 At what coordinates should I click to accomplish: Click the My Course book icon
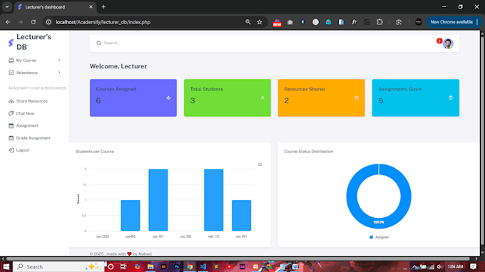11,61
